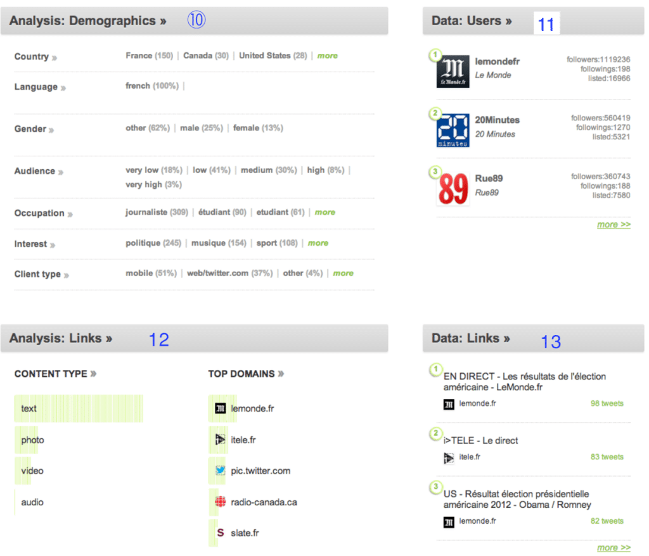
Task: Expand the Gender demographics row
Action: click(x=34, y=129)
